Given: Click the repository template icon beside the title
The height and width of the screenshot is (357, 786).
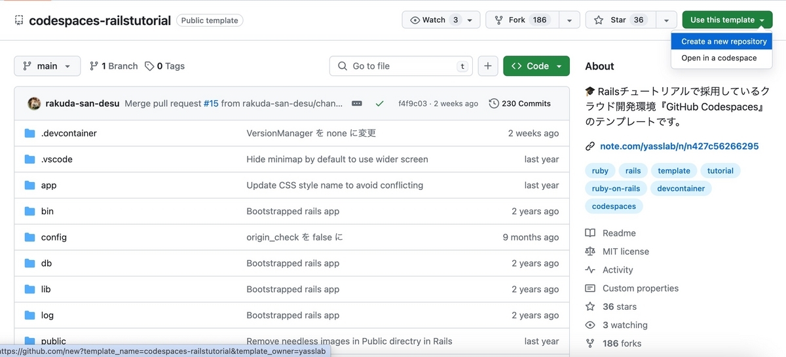Looking at the screenshot, I should click(19, 20).
